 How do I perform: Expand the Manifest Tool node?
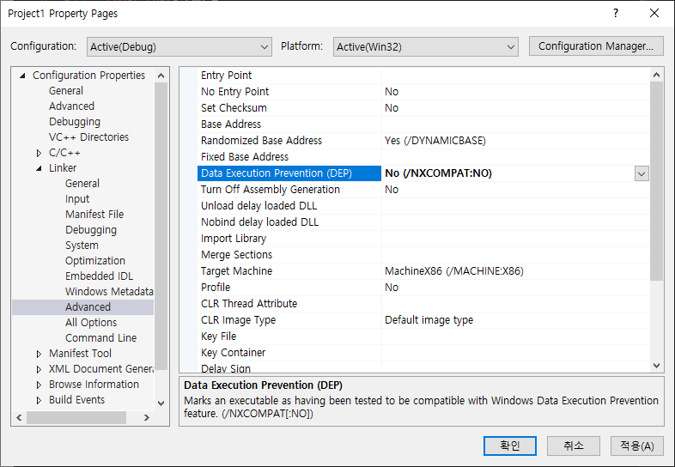tap(39, 354)
